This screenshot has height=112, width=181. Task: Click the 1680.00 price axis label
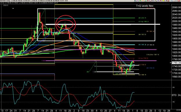[176, 77]
